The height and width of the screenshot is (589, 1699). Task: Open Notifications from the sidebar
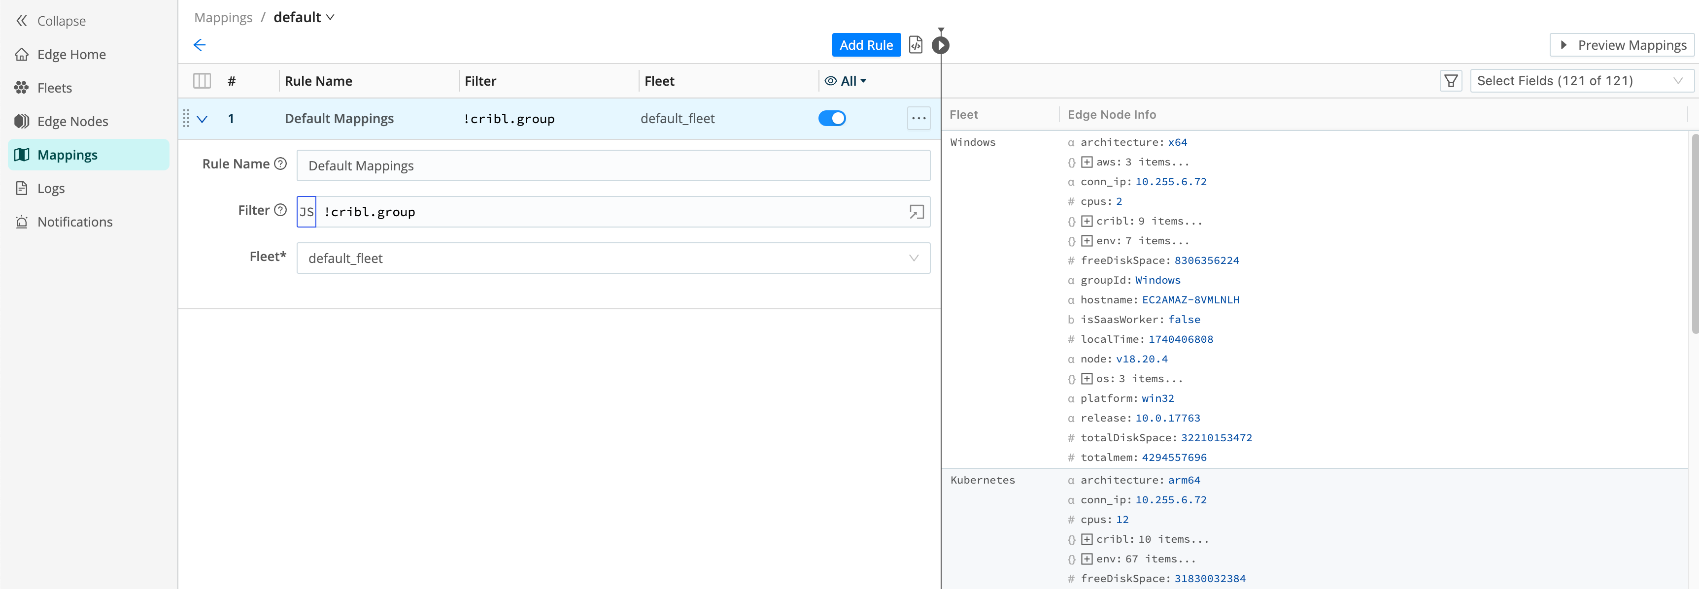point(74,222)
